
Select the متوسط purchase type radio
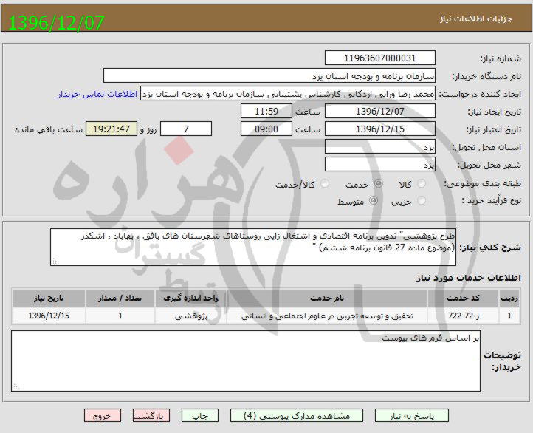coord(374,201)
